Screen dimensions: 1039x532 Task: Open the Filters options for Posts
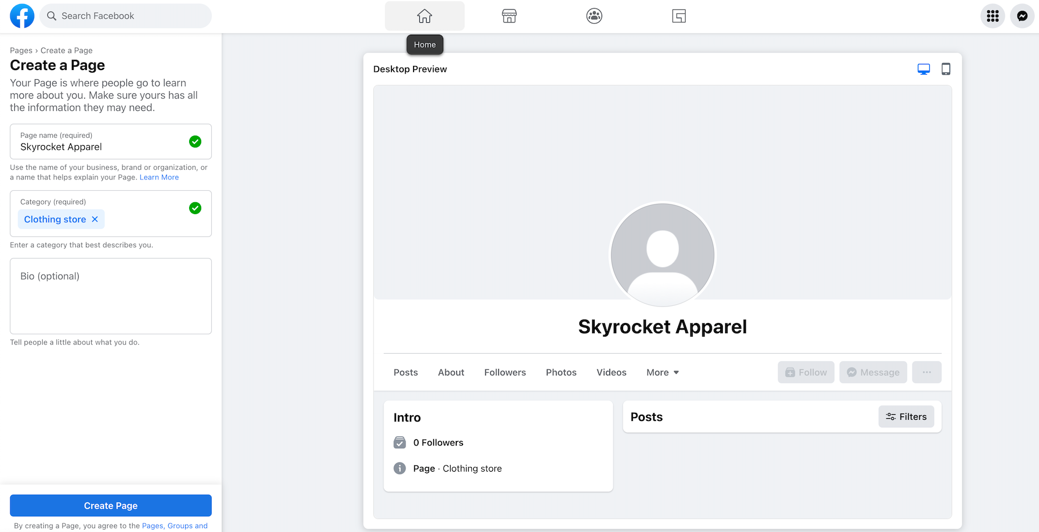coord(906,417)
